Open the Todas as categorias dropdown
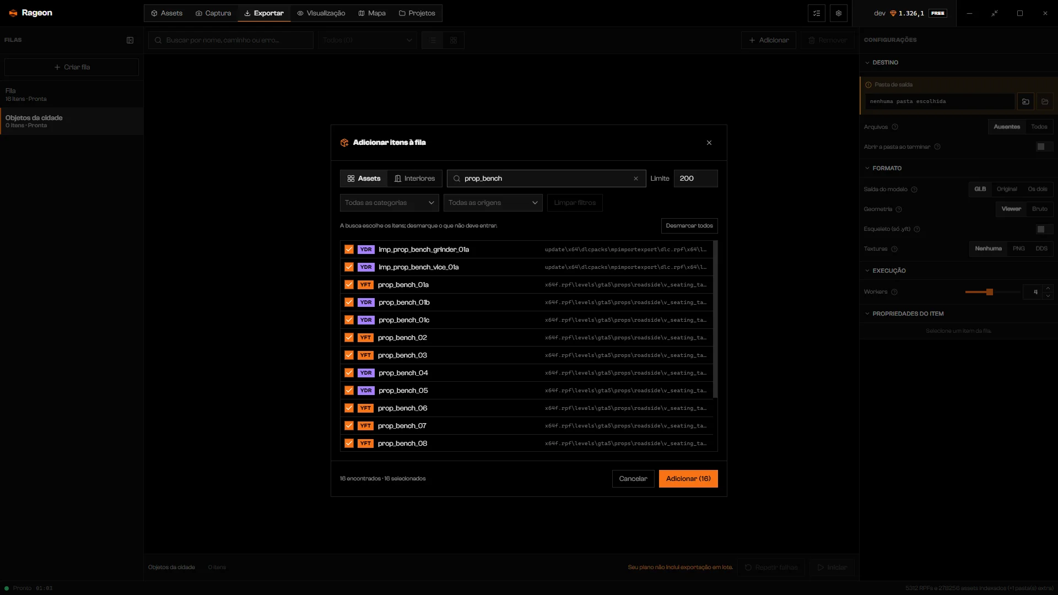Screen dimensions: 1058x595 click(x=390, y=203)
